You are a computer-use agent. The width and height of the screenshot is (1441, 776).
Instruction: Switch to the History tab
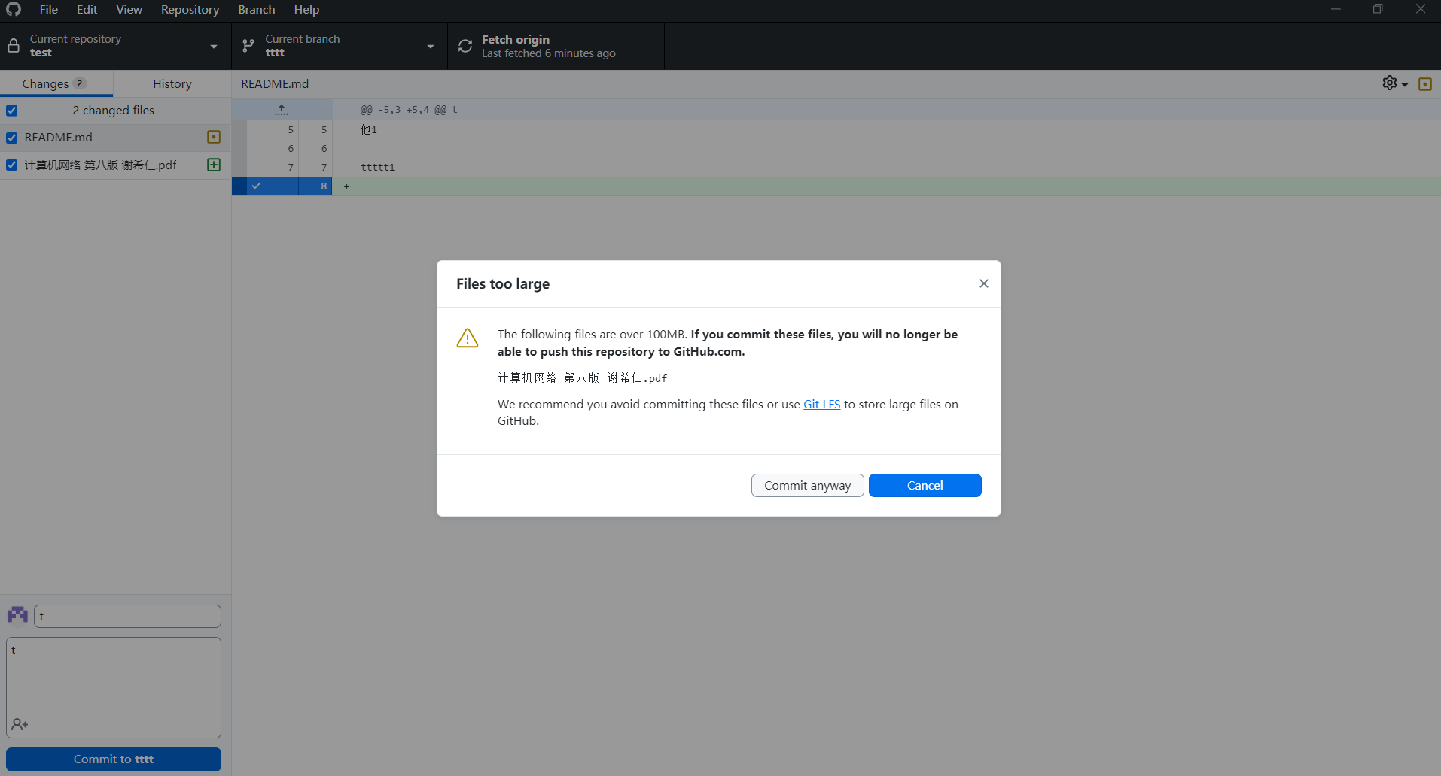pos(172,83)
